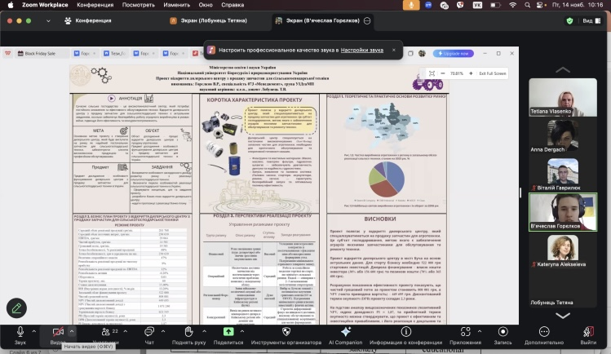Screen dimensions: 611x354
Task: Leave meeting with Выйти icon
Action: point(588,332)
